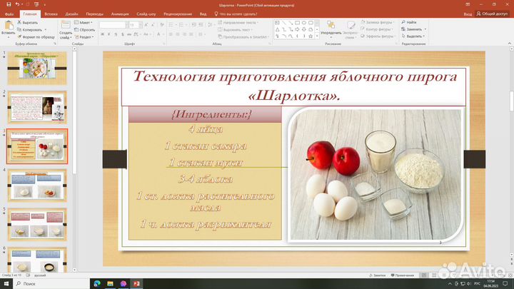Toggle bold formatting button
The image size is (514, 289).
click(103, 34)
